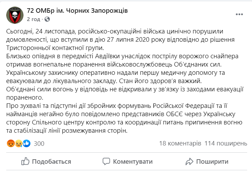Click the angry face reaction icon
This screenshot has height=172, width=252.
tap(10, 143)
